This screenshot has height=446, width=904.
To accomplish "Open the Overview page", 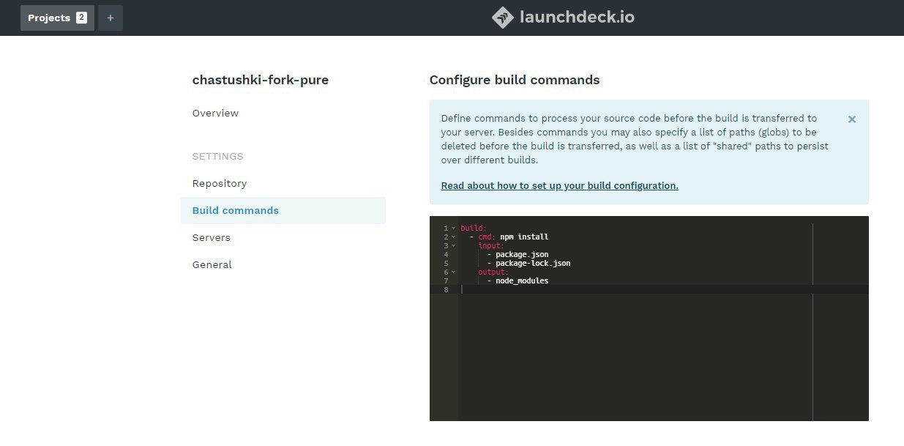I will pyautogui.click(x=215, y=113).
